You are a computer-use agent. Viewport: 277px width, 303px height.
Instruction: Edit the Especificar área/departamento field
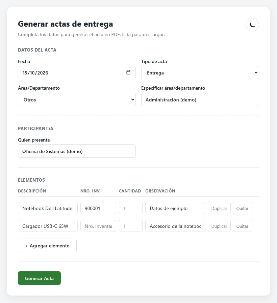pos(200,99)
